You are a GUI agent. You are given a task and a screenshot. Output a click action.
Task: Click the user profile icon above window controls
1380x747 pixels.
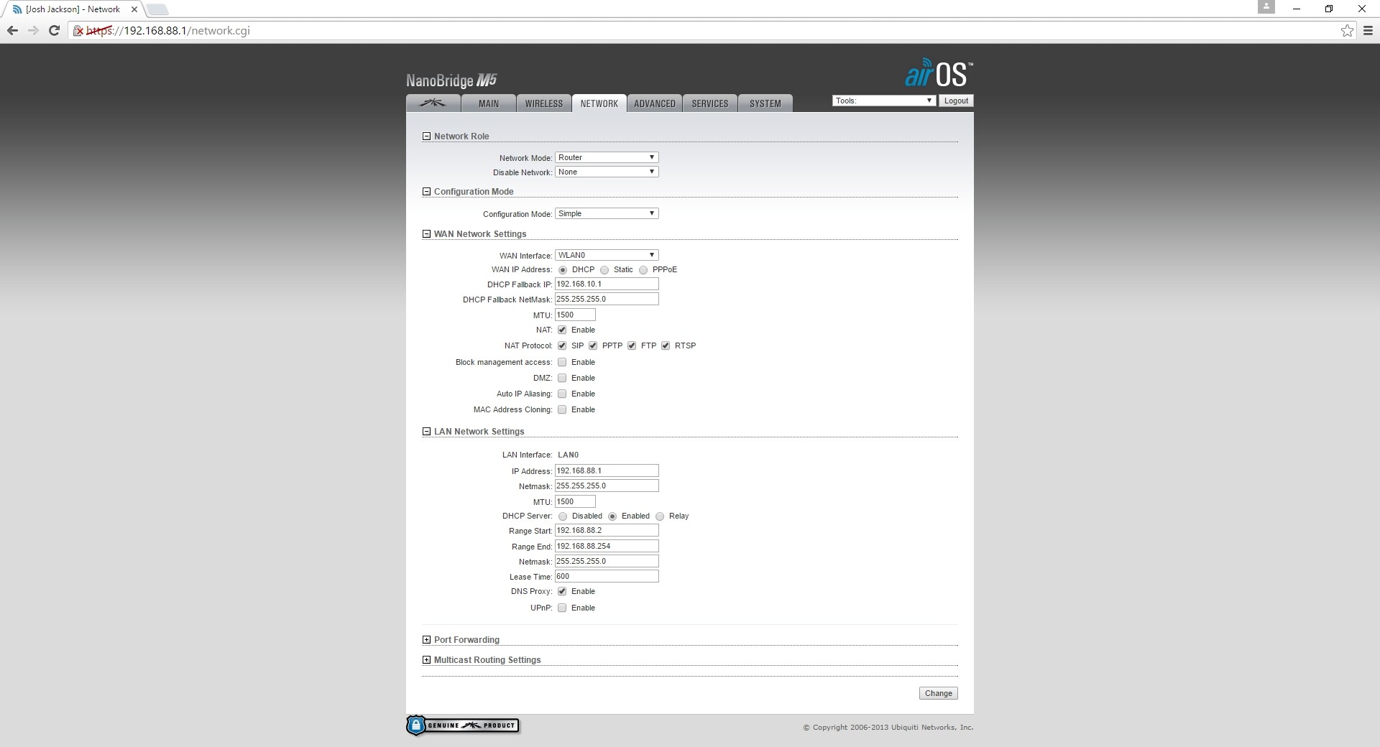[1266, 7]
